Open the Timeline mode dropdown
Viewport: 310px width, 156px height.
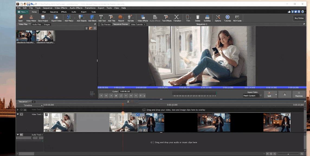(x=41, y=105)
